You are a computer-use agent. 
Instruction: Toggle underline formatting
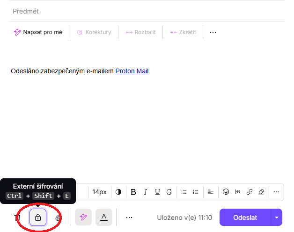(157, 192)
